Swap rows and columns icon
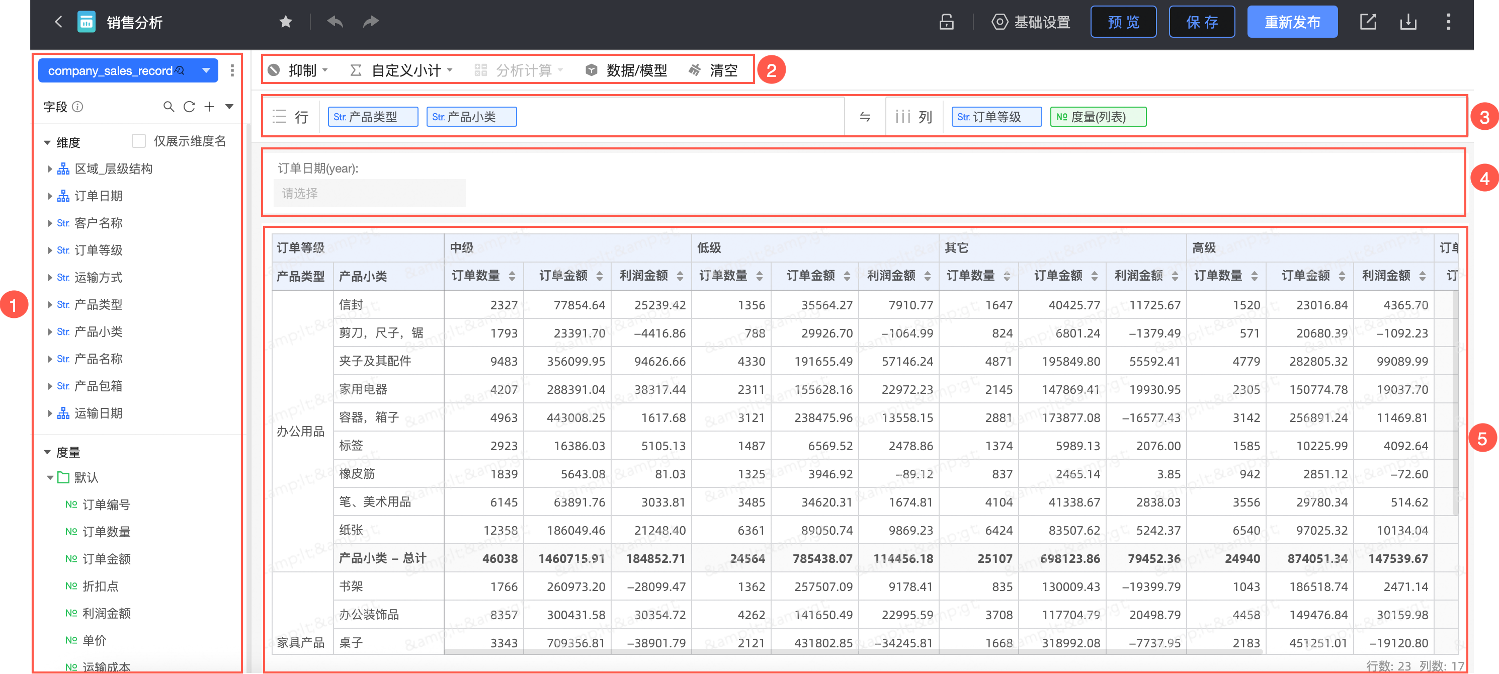 [865, 117]
